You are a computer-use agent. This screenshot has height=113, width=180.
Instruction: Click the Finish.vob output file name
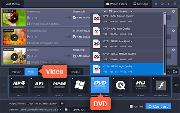[x=79, y=50]
